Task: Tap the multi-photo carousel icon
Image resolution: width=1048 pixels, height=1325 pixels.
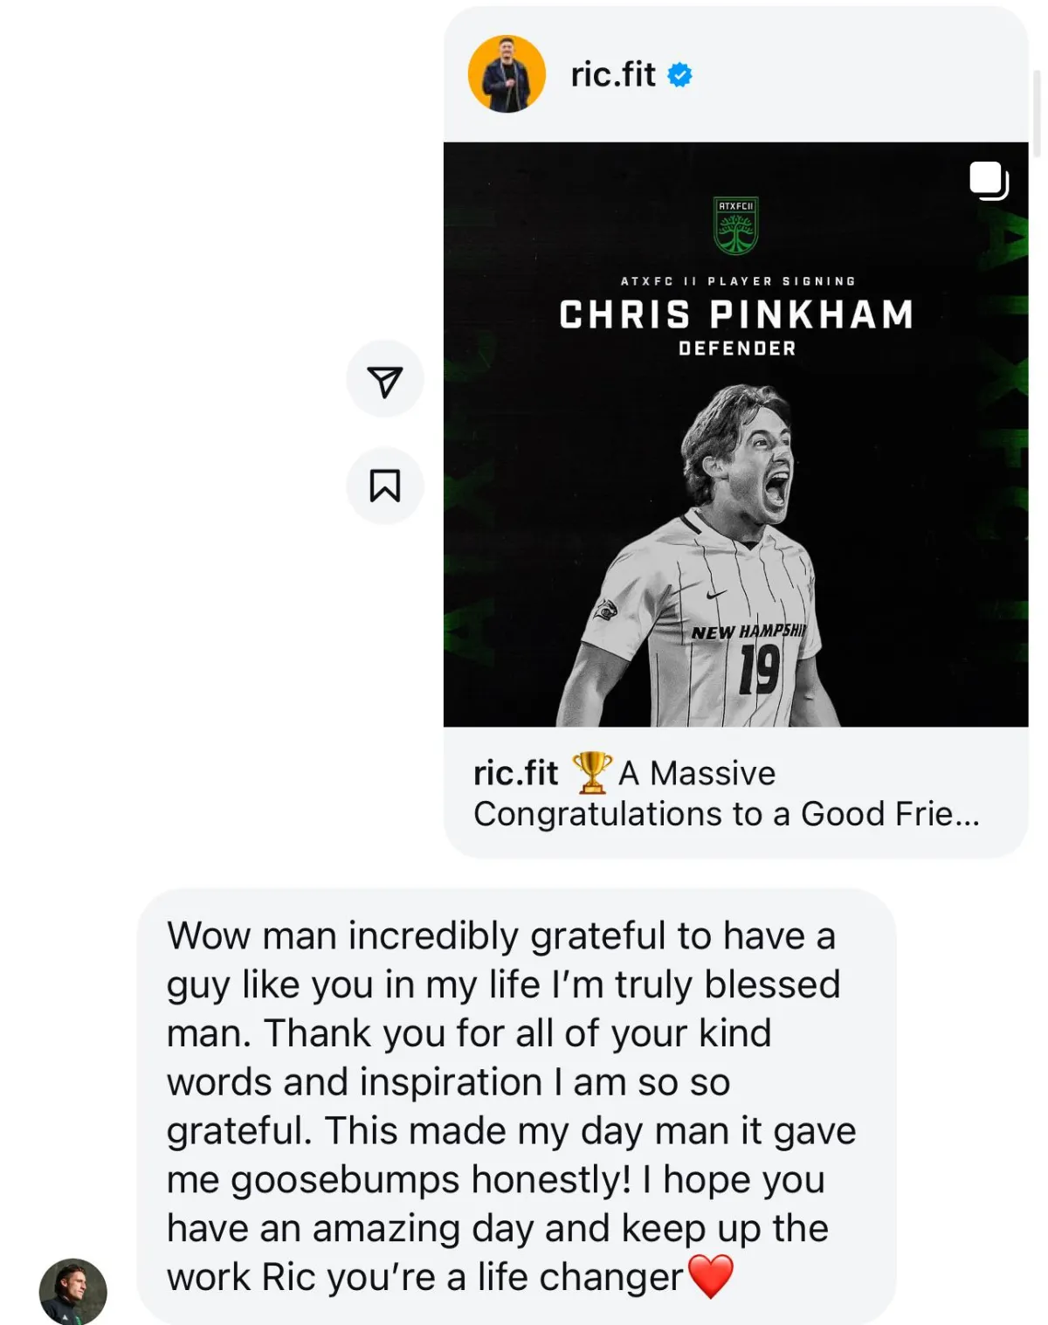Action: point(989,181)
